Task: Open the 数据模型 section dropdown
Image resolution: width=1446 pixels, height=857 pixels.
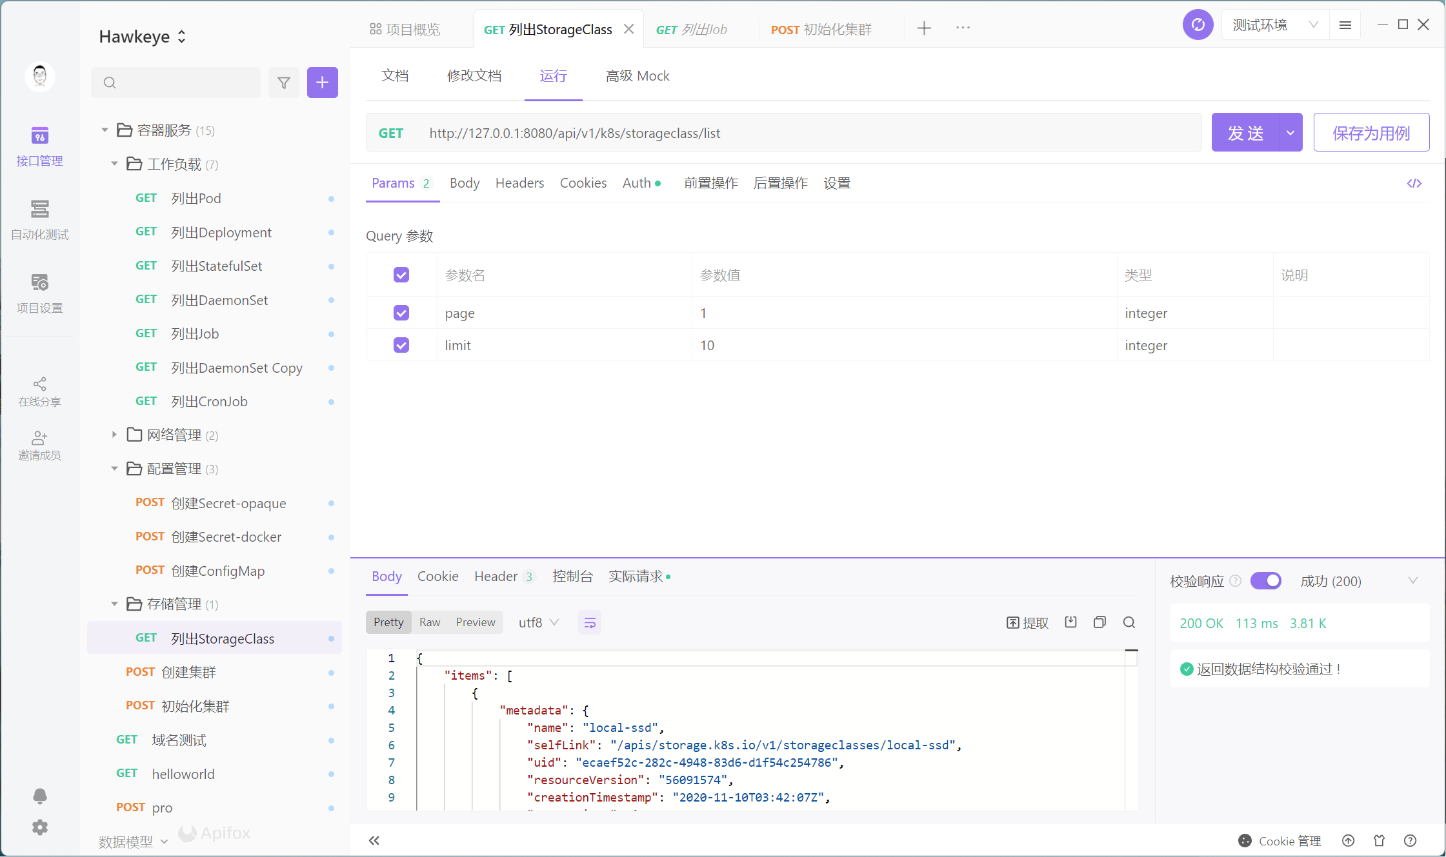Action: [x=133, y=842]
